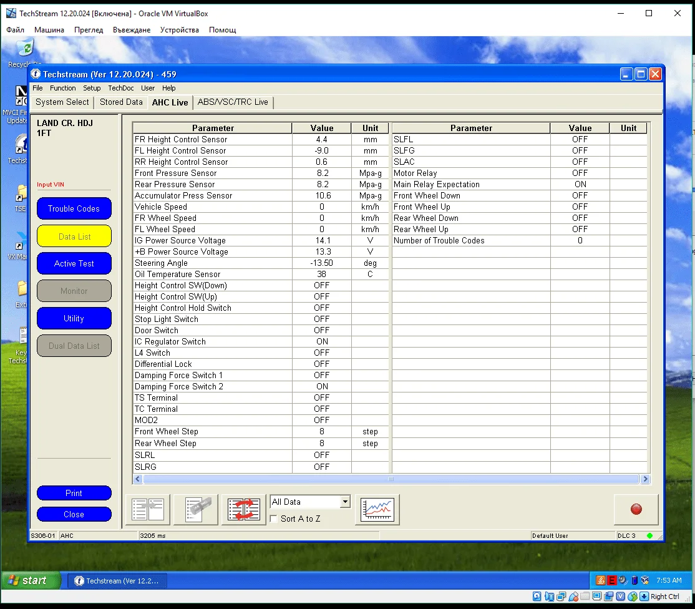Image resolution: width=695 pixels, height=609 pixels.
Task: Click VirtualBox recording status icon
Action: point(608,597)
